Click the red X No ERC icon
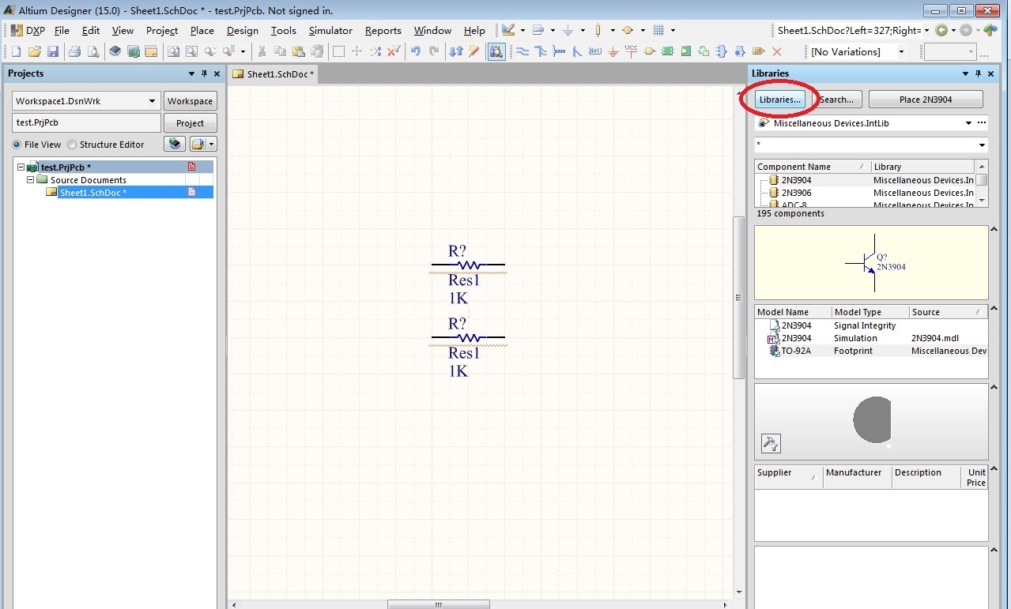 pos(776,51)
